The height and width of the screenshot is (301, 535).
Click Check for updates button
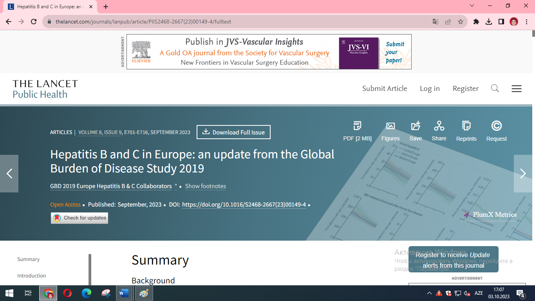coord(80,218)
